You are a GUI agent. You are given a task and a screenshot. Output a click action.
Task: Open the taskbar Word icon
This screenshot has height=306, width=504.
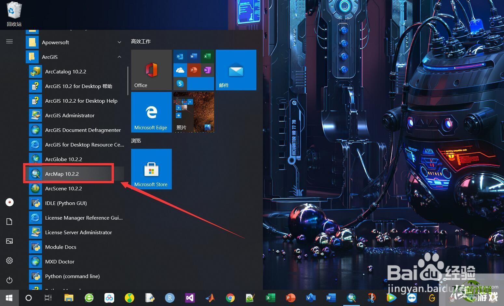[x=331, y=298]
